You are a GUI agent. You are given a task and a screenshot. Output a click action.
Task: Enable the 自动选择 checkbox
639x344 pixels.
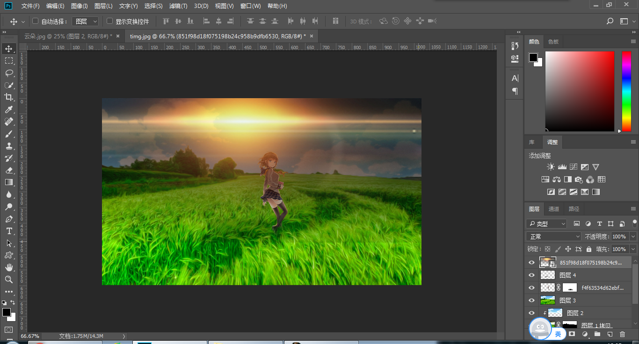[x=35, y=21]
